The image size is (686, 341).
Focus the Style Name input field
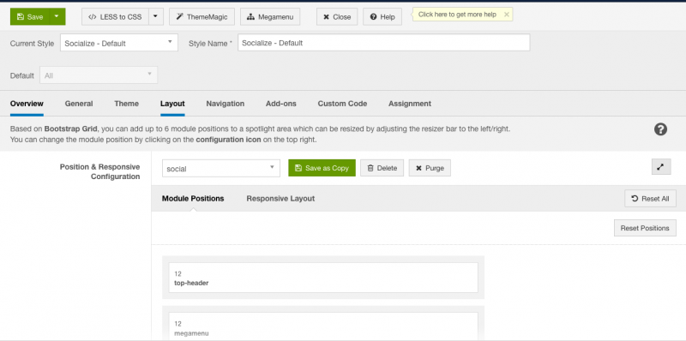click(x=383, y=43)
